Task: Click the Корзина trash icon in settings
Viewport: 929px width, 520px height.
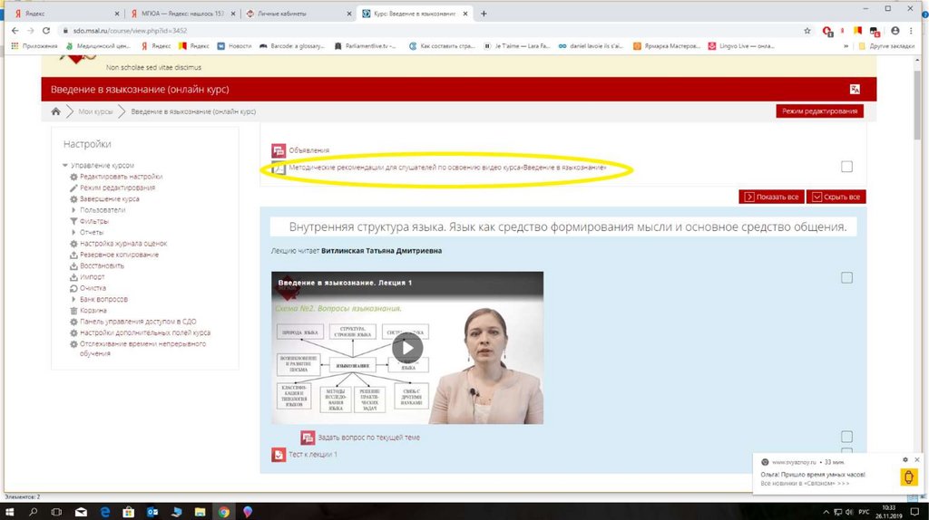Action: (73, 310)
